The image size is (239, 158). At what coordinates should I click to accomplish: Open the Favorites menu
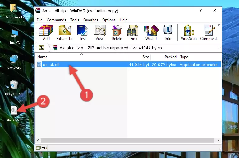[90, 20]
